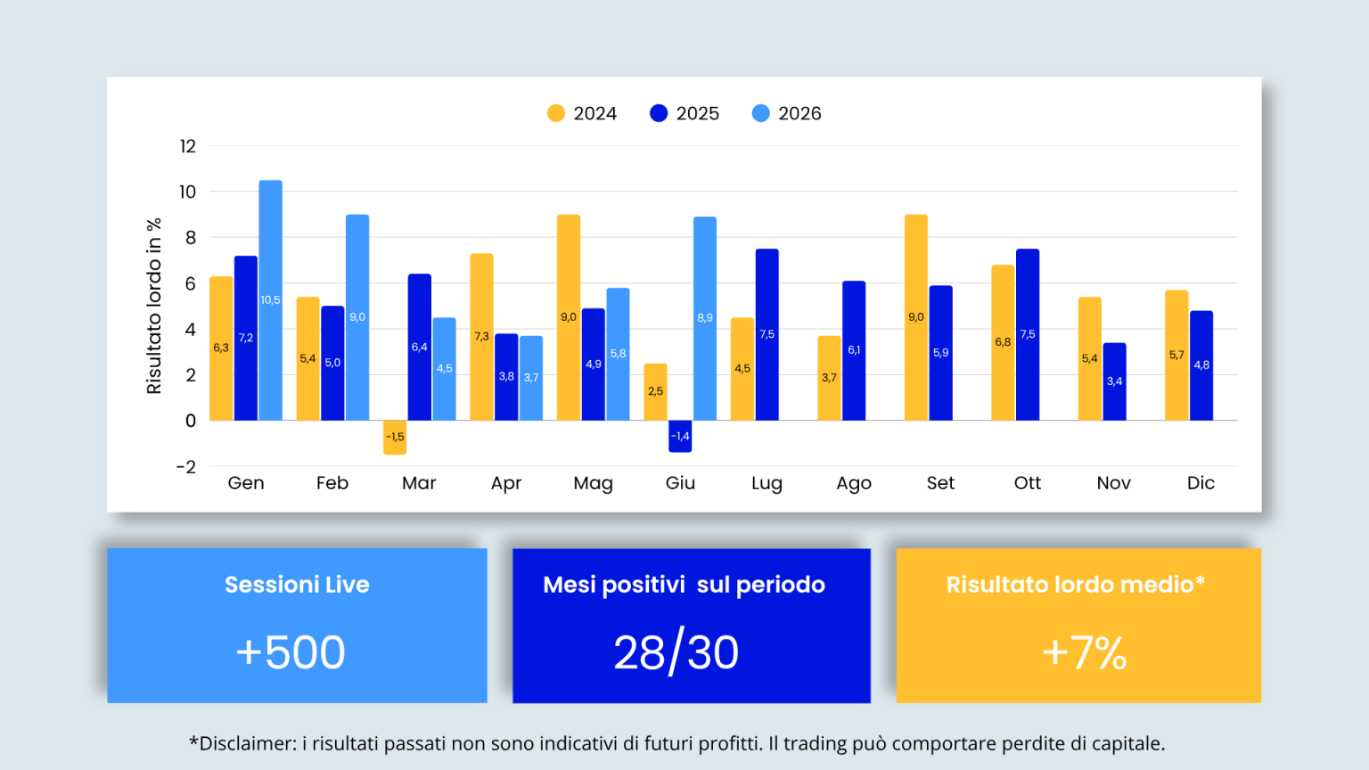Select the "2026" legend label

click(x=799, y=113)
